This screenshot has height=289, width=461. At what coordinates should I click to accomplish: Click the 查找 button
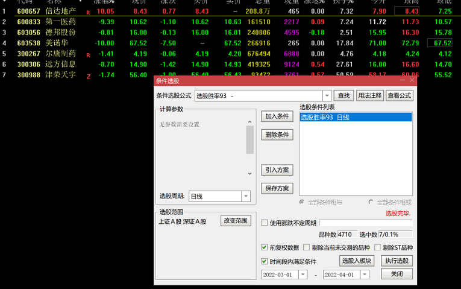tap(343, 96)
